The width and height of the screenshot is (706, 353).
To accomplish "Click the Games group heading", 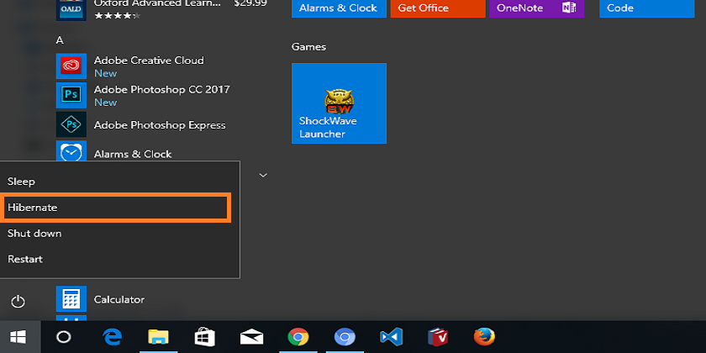I will pyautogui.click(x=309, y=47).
